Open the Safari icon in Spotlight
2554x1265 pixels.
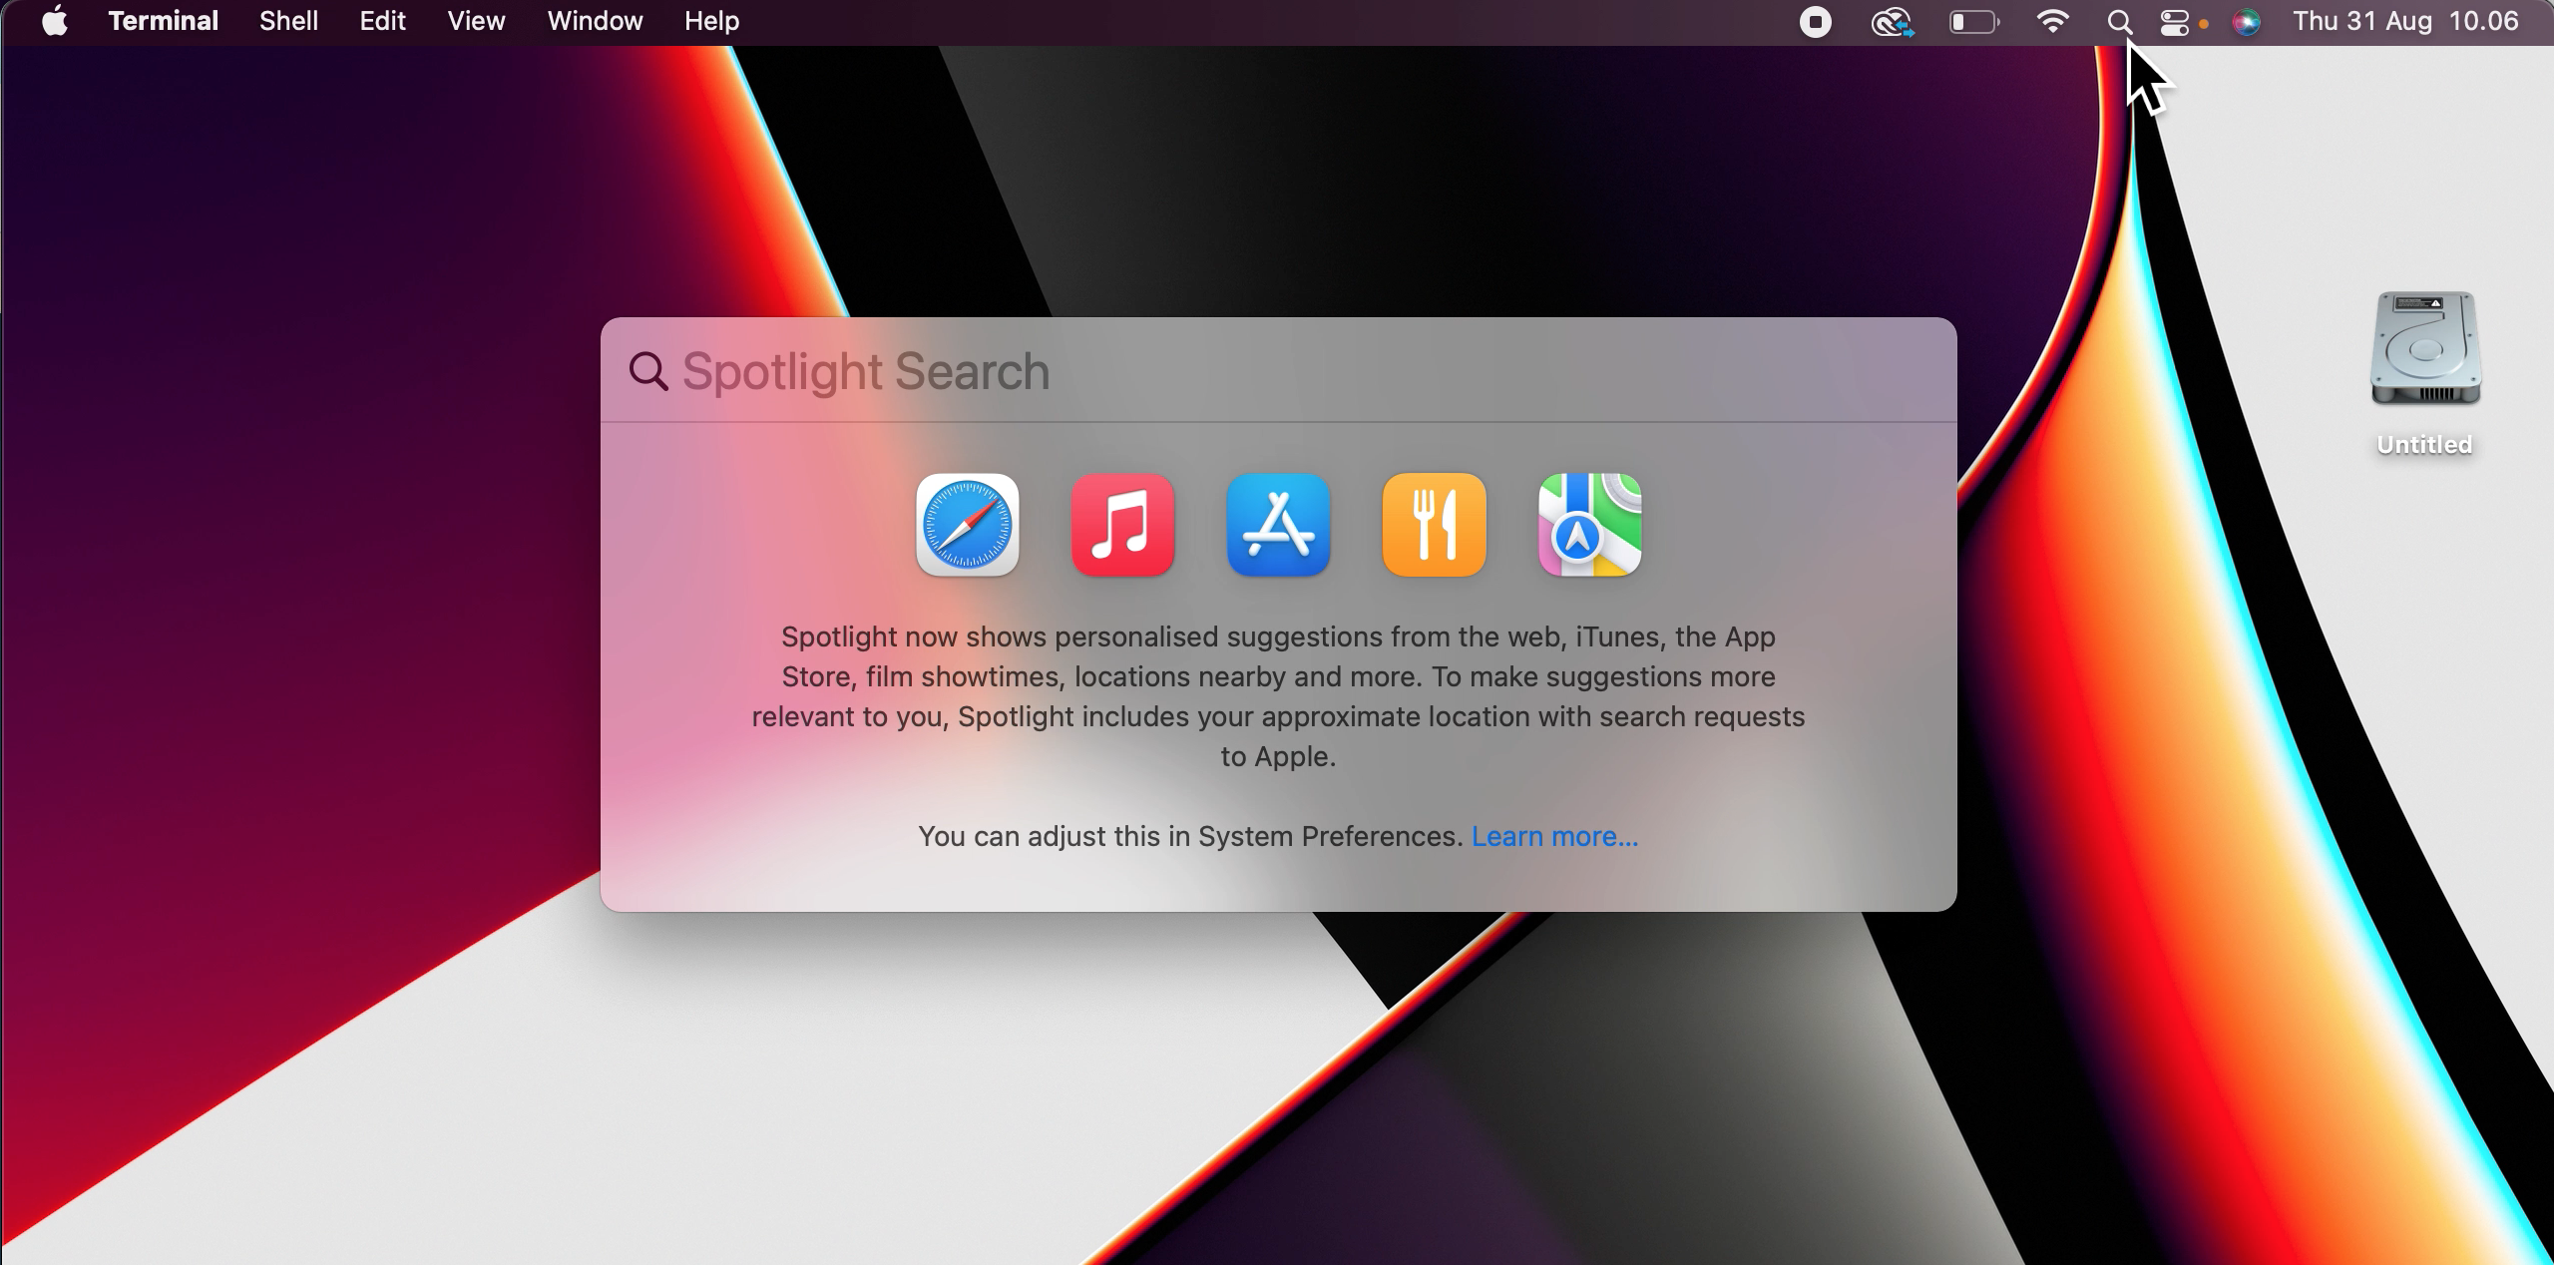coord(967,525)
